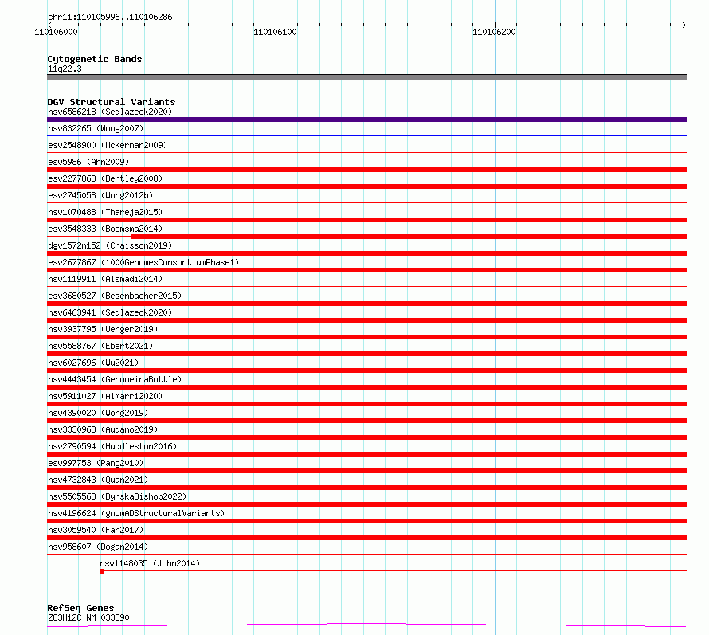Open the esv2548900 (McKernan2009) variant
The height and width of the screenshot is (635, 709).
(x=108, y=145)
